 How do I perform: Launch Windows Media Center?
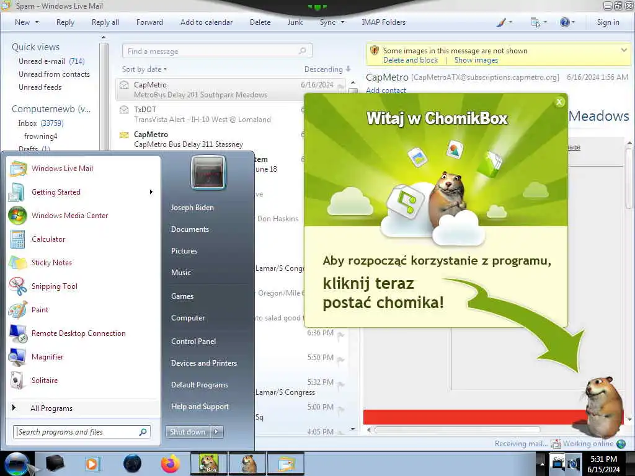69,215
